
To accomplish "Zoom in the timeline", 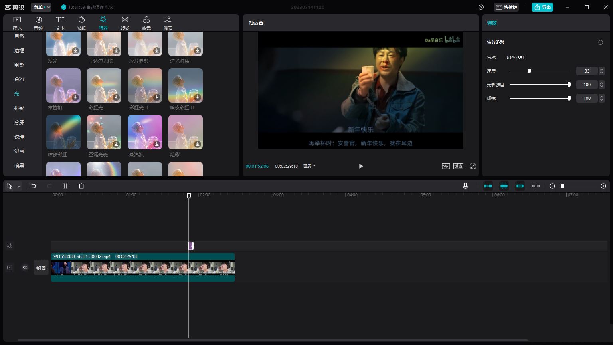I will 603,186.
